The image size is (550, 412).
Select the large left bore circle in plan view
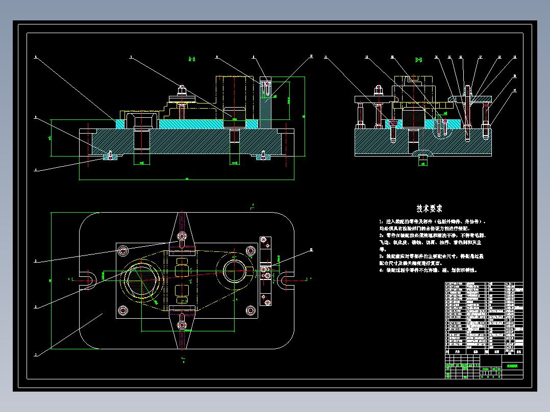pos(141,280)
